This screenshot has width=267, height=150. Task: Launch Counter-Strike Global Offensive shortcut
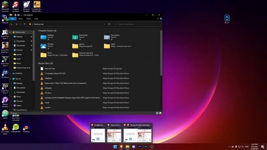[37, 6]
